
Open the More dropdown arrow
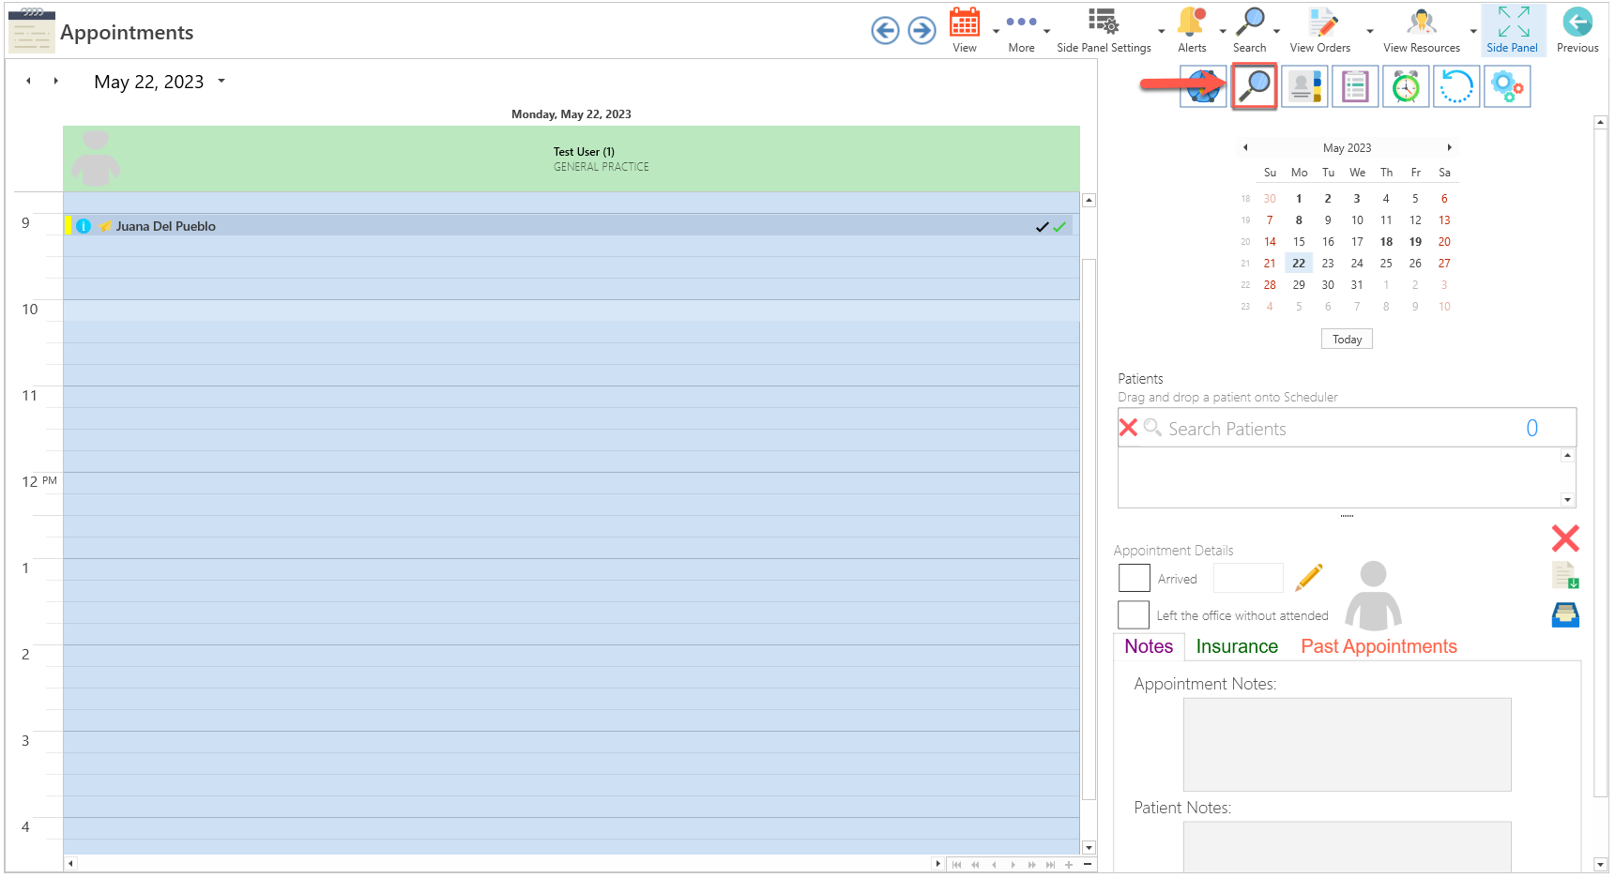[1047, 31]
